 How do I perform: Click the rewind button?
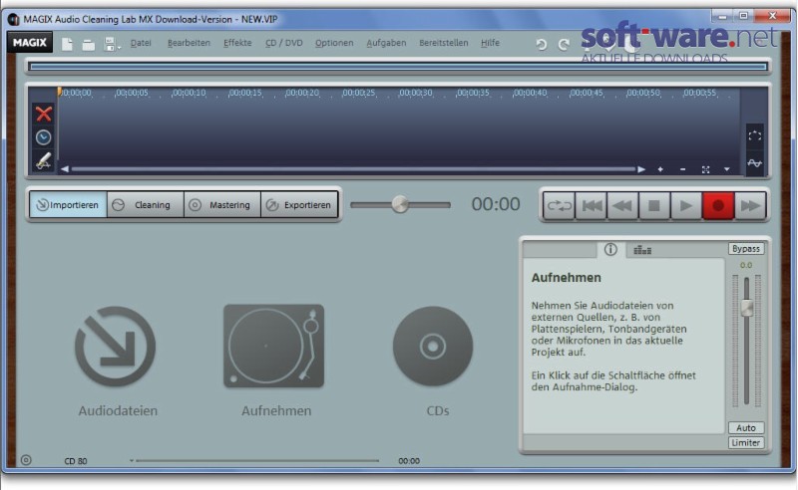pos(622,206)
